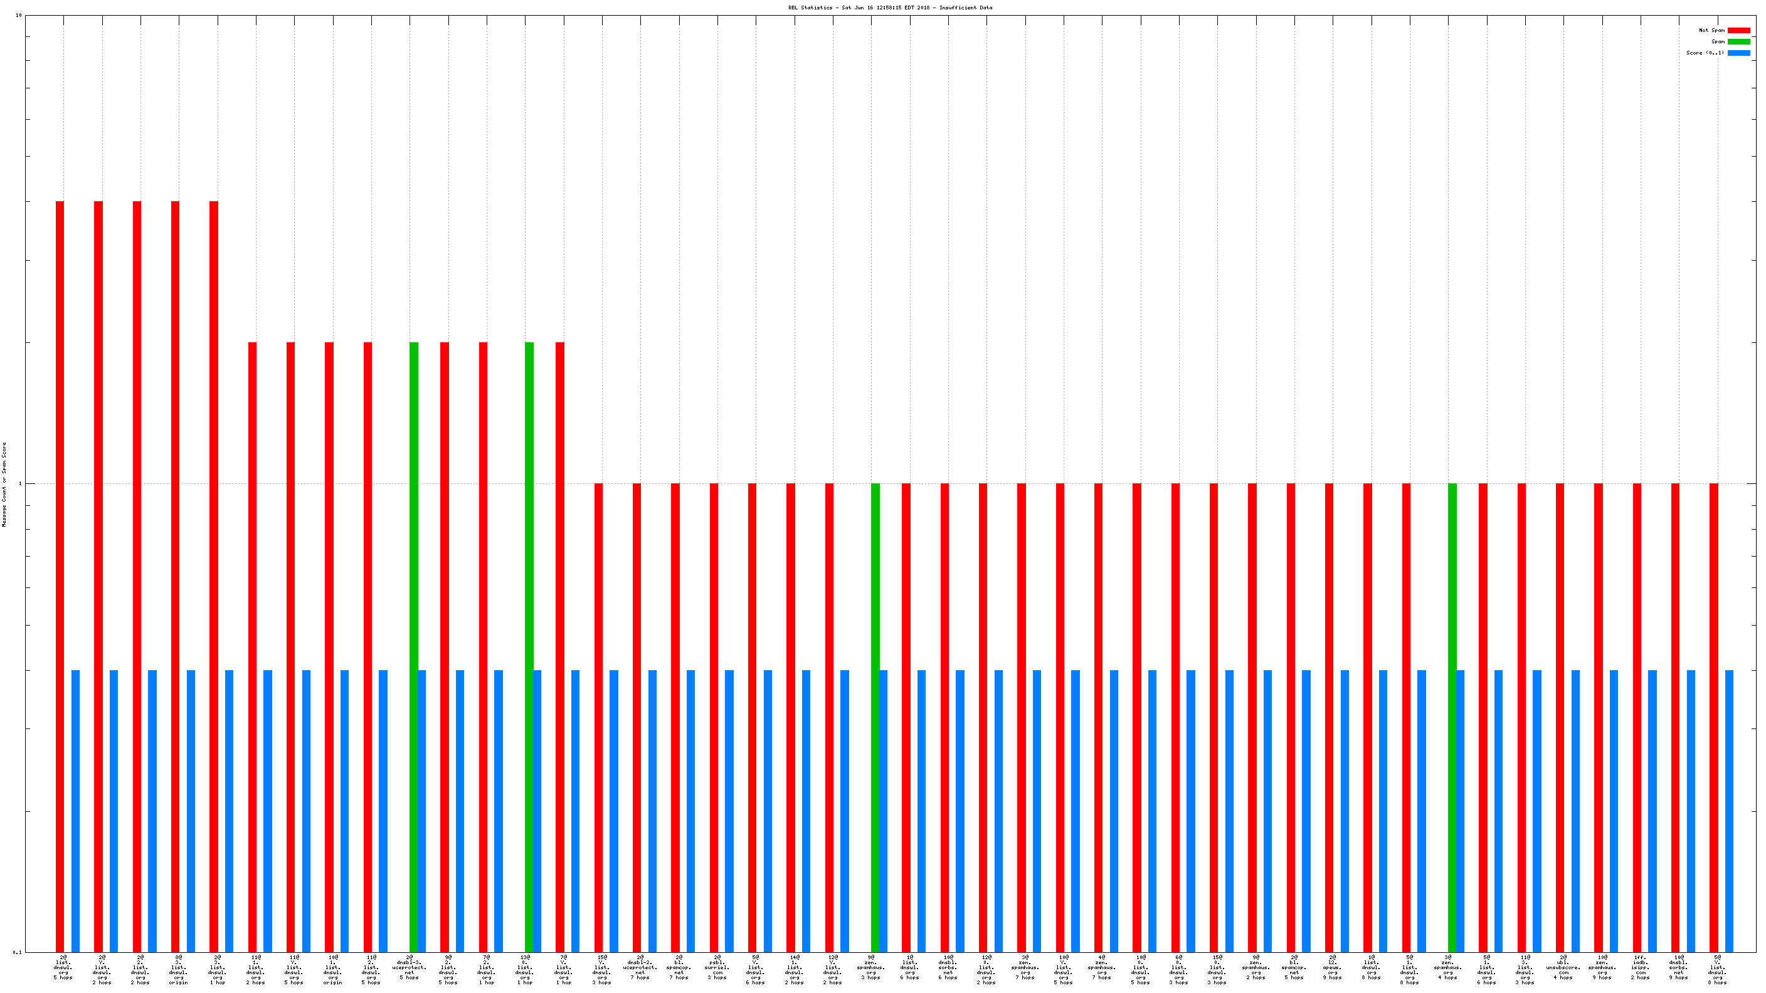Click the blue Score legend swatch
The height and width of the screenshot is (993, 1766).
coord(1738,53)
